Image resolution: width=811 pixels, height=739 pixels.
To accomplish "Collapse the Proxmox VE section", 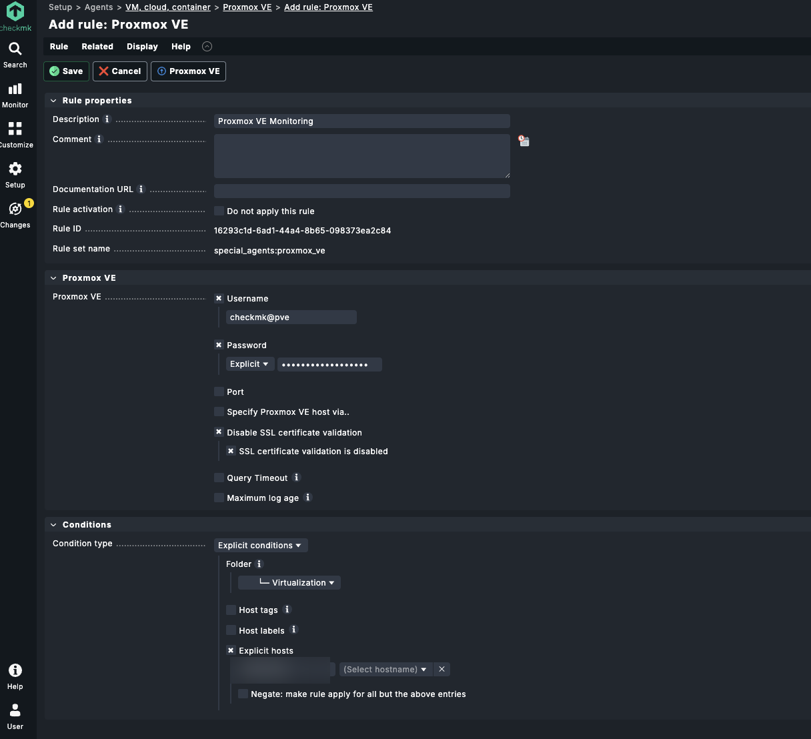I will point(53,278).
